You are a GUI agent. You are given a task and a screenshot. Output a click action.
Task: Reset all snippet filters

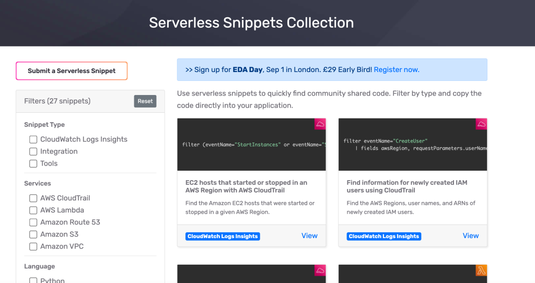pyautogui.click(x=145, y=101)
